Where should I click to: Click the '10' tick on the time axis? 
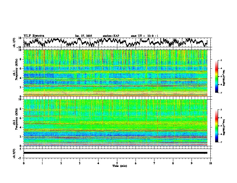click(x=210, y=163)
